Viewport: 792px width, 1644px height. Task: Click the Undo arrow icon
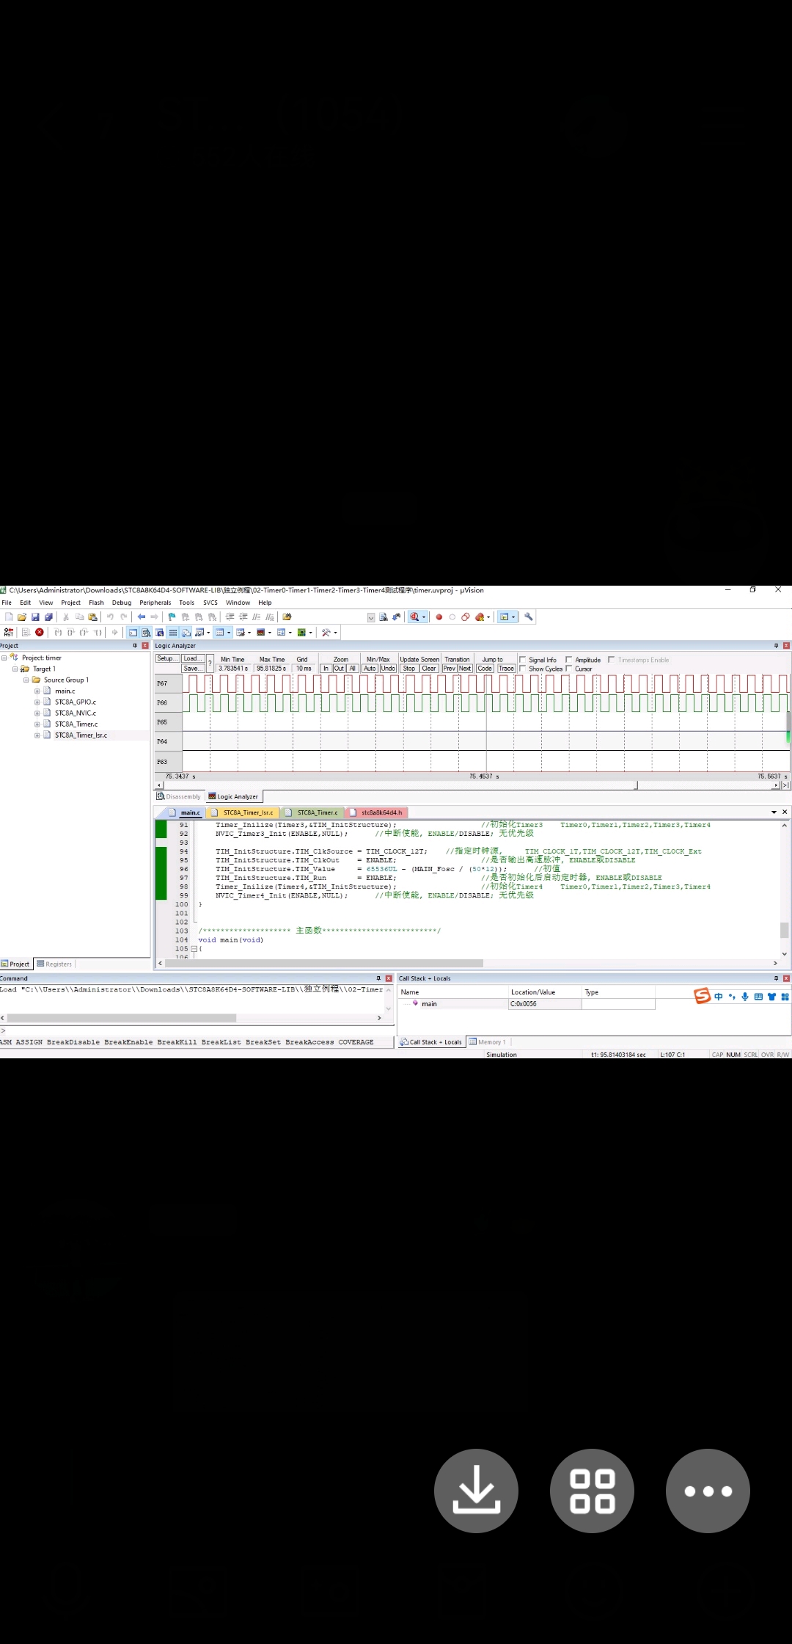(x=110, y=617)
